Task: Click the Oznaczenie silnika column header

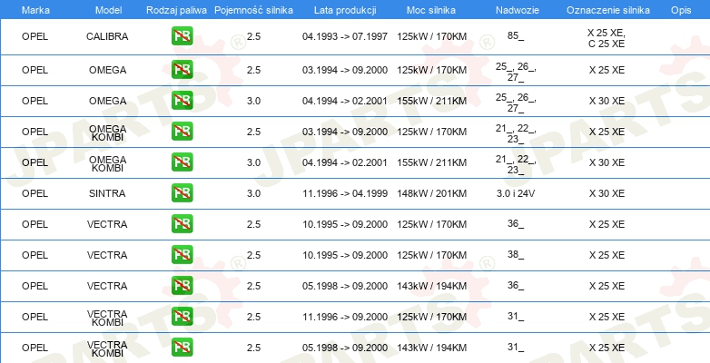Action: tap(608, 10)
